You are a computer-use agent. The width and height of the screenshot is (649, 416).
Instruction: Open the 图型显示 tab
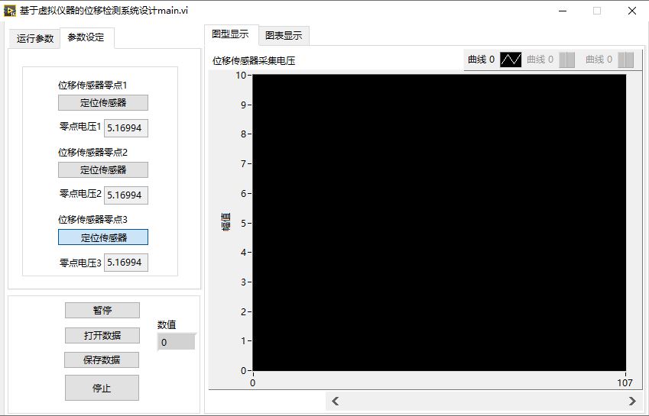pos(231,34)
